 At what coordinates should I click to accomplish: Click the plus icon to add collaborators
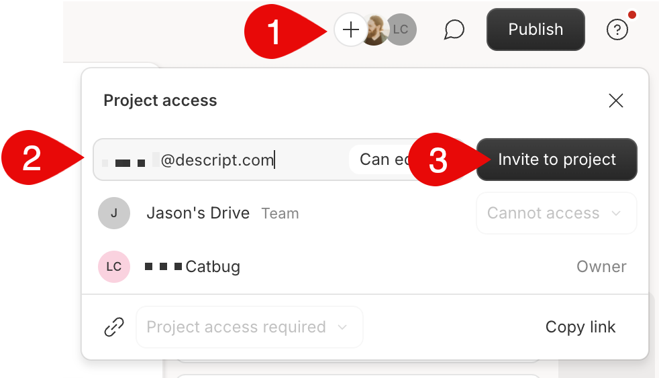350,29
